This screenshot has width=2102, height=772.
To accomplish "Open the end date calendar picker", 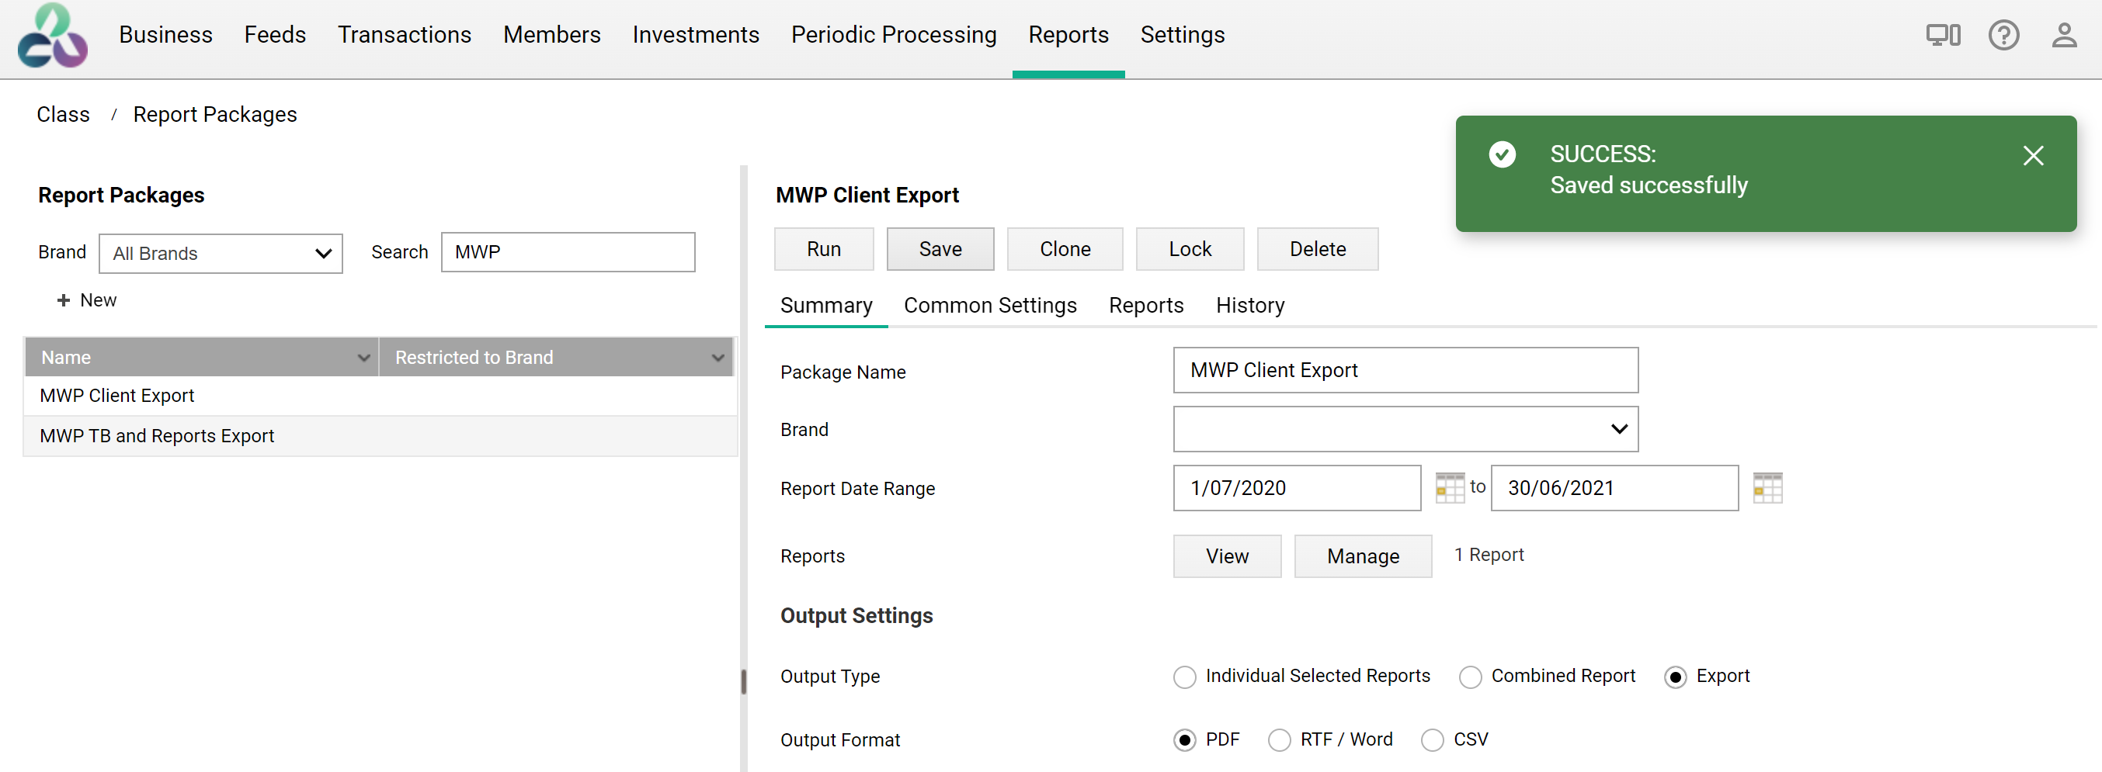I will [1767, 487].
